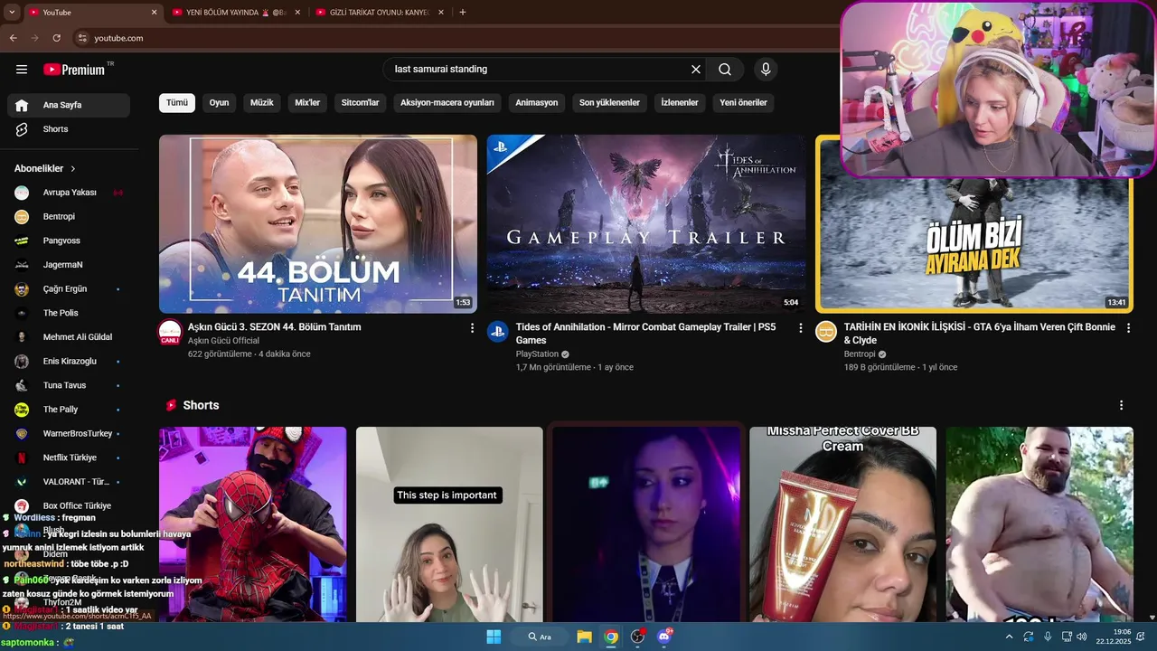Viewport: 1157px width, 651px height.
Task: Open Avrupa Yakası subscription
Action: 69,193
